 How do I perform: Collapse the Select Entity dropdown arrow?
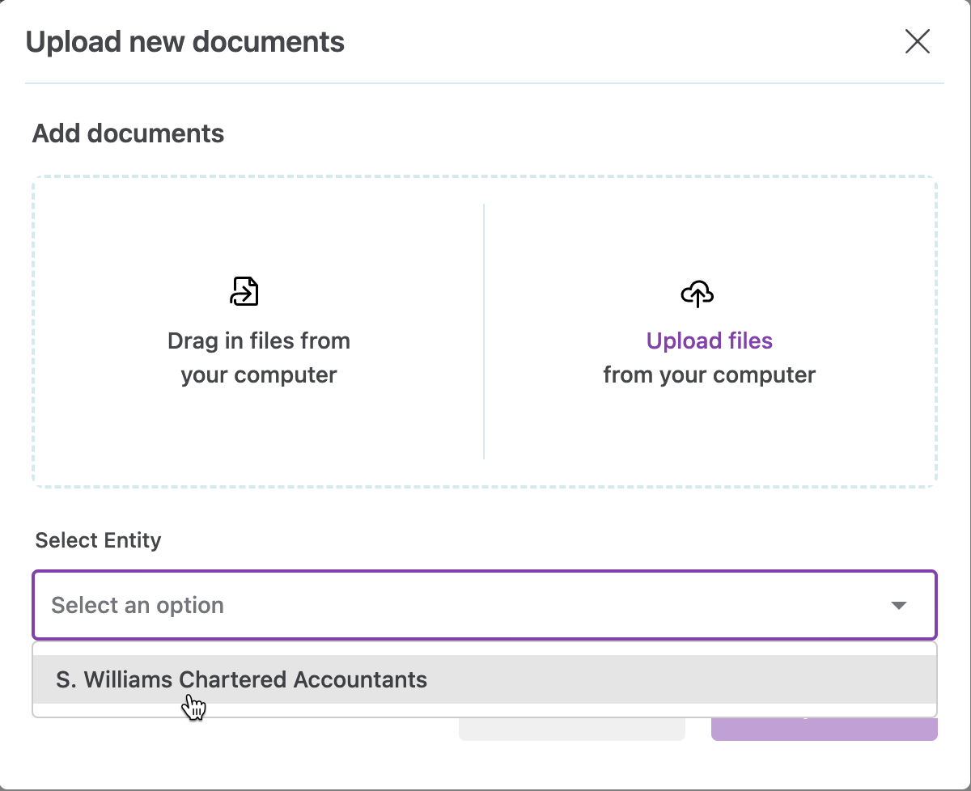898,605
